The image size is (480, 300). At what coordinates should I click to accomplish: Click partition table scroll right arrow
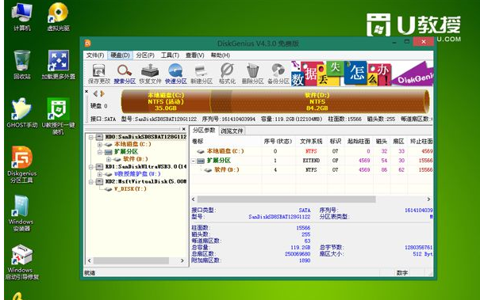point(428,199)
